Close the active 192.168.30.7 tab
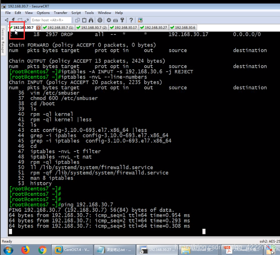 tap(38, 27)
